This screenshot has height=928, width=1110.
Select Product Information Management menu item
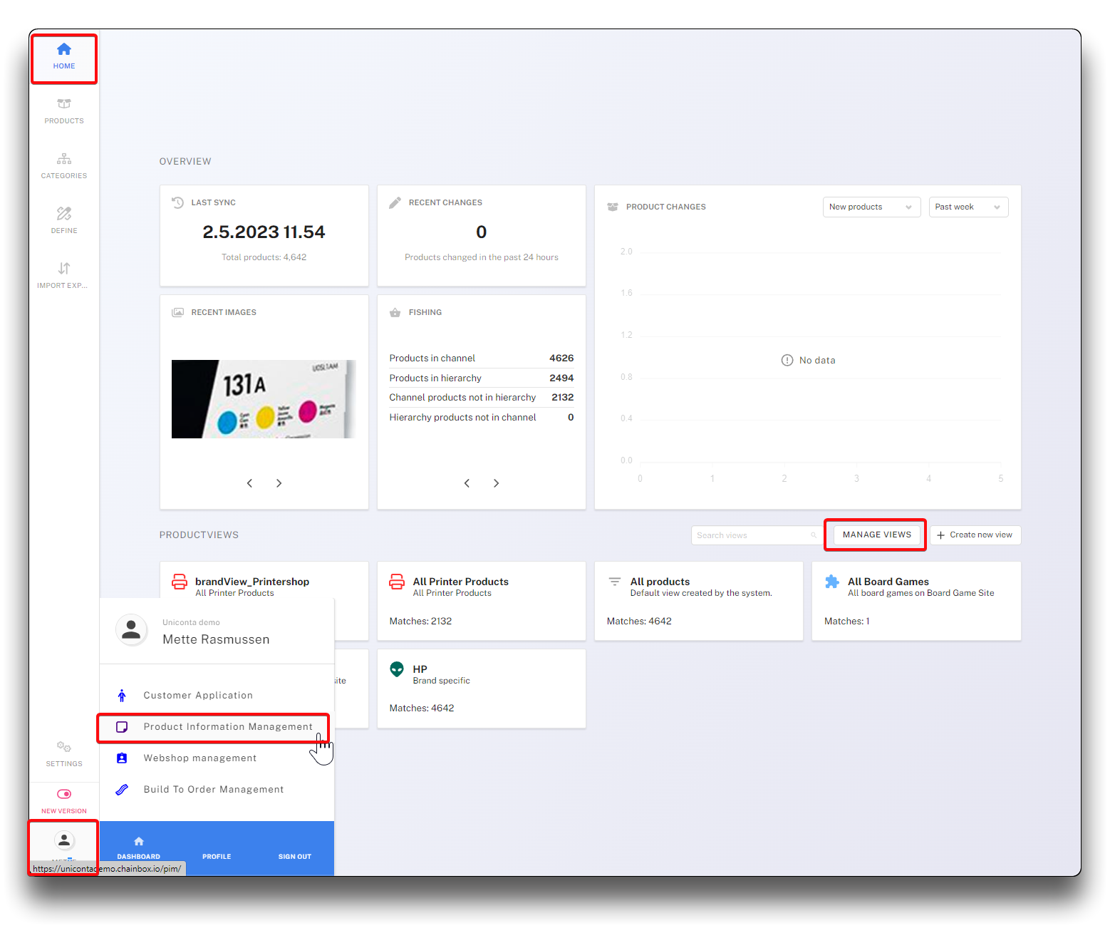(228, 727)
